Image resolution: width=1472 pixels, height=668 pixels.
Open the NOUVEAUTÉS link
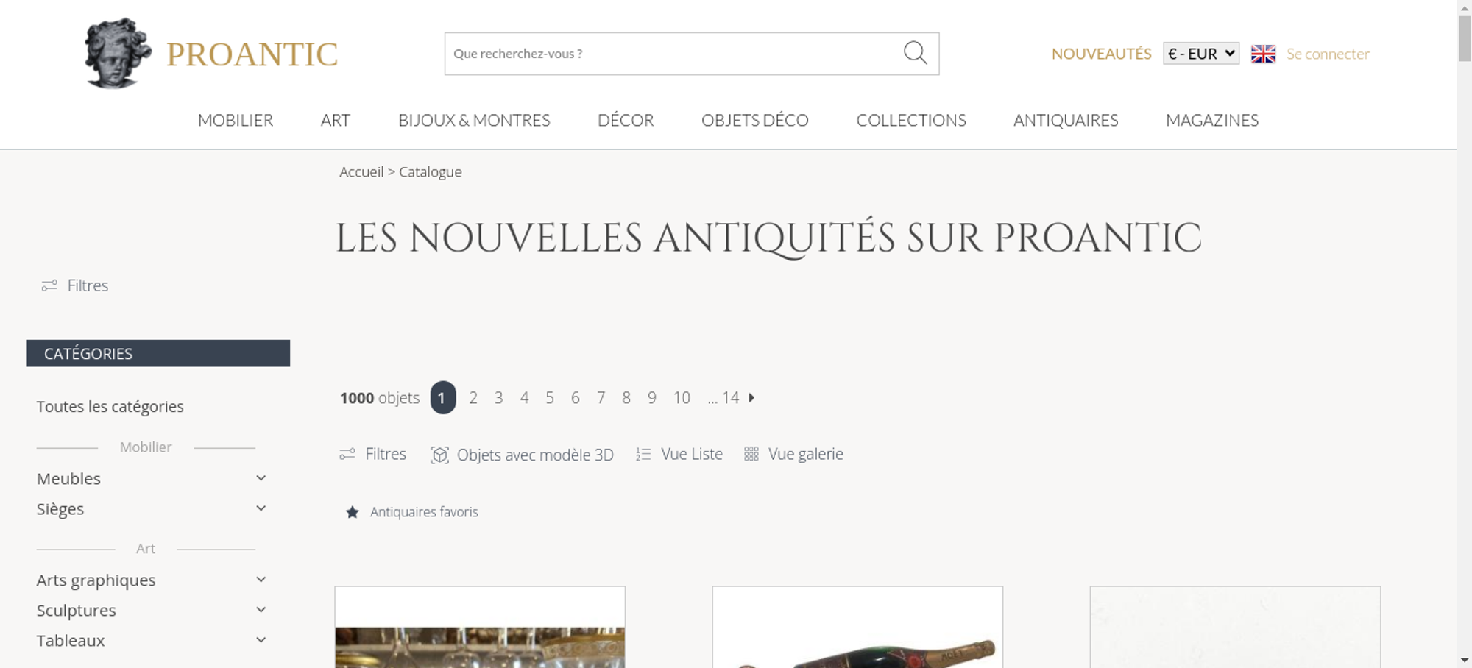pyautogui.click(x=1101, y=54)
